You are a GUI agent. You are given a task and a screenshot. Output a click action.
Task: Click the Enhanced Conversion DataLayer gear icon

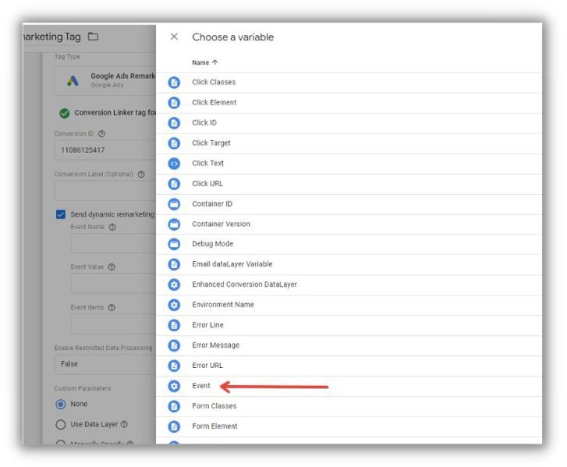(x=174, y=285)
